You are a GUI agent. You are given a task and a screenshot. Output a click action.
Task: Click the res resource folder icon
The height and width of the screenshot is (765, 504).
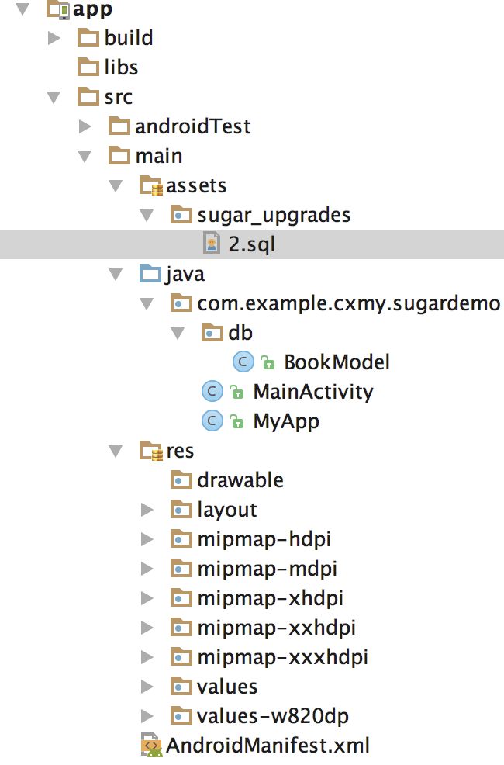click(x=150, y=451)
